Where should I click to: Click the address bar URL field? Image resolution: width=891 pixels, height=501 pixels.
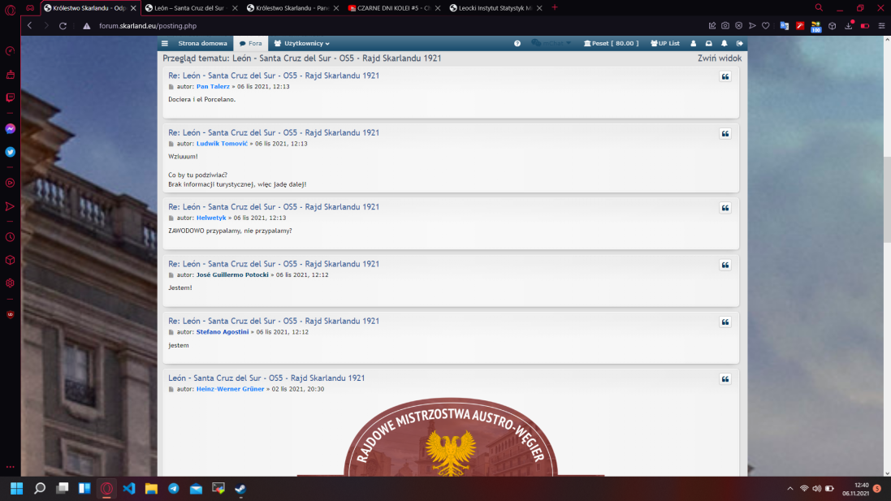[398, 25]
